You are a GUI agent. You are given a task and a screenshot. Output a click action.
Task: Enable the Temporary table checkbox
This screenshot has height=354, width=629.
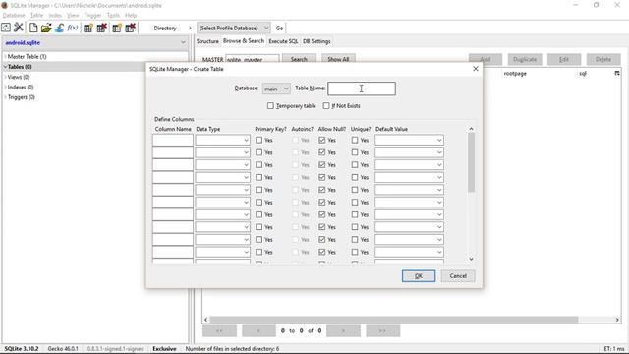[270, 105]
